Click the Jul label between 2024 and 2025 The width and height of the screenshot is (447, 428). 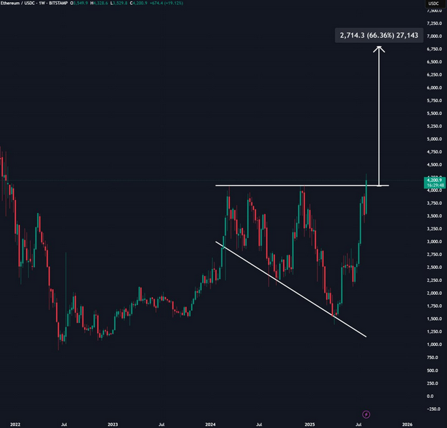click(259, 424)
